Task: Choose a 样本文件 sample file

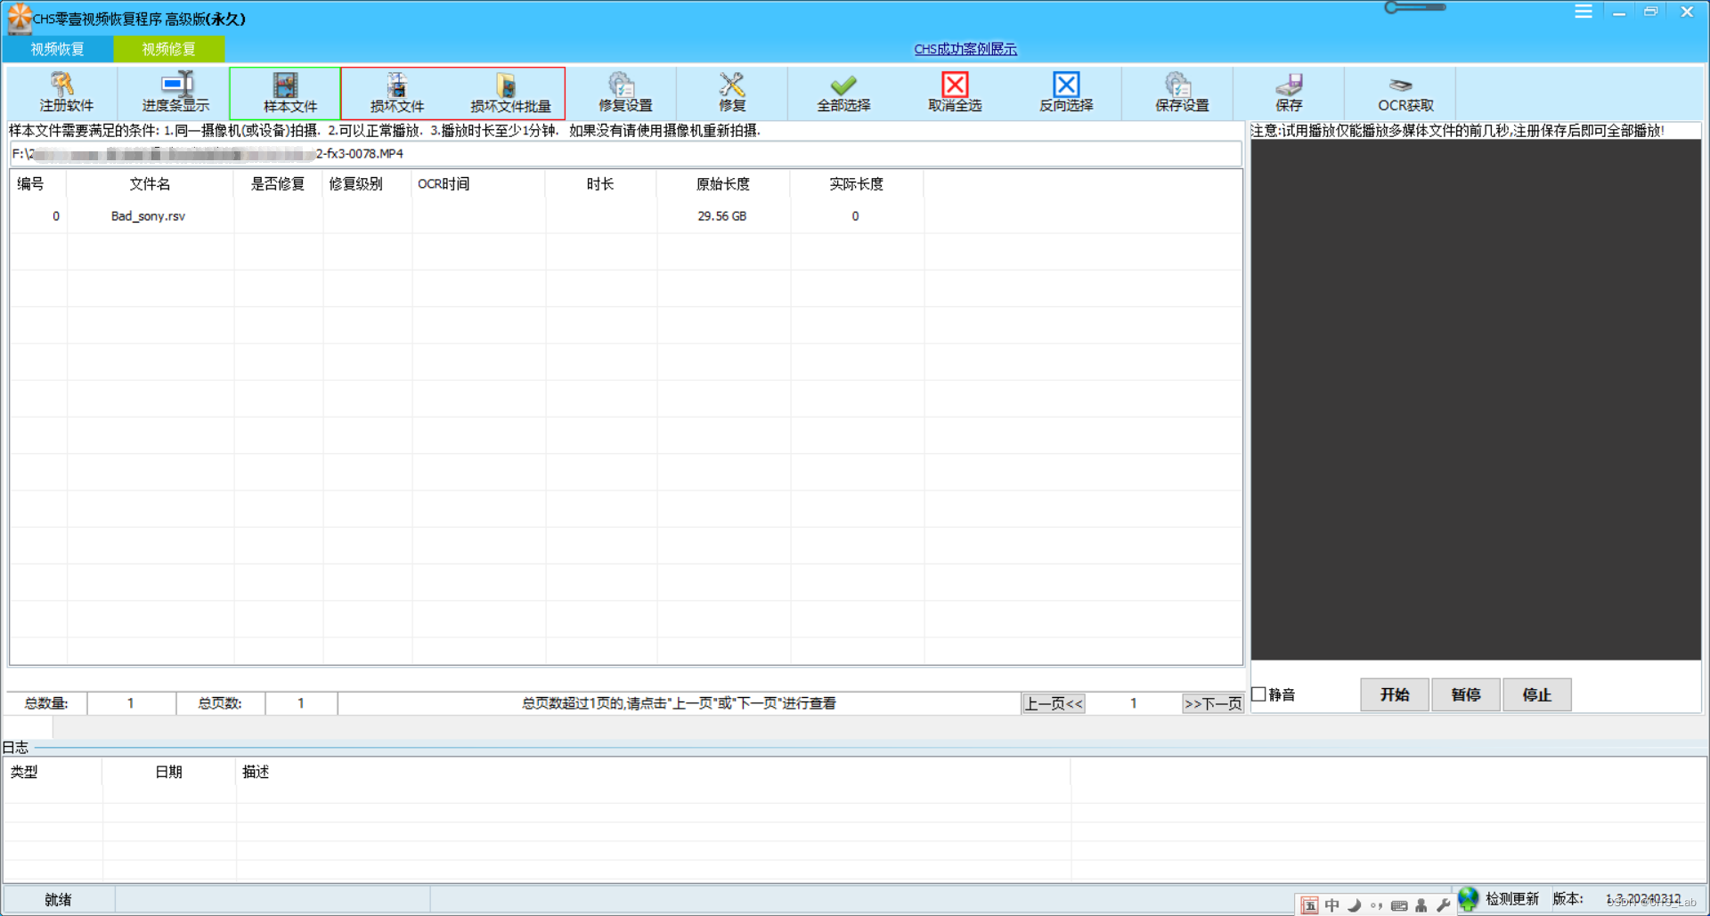Action: [286, 93]
